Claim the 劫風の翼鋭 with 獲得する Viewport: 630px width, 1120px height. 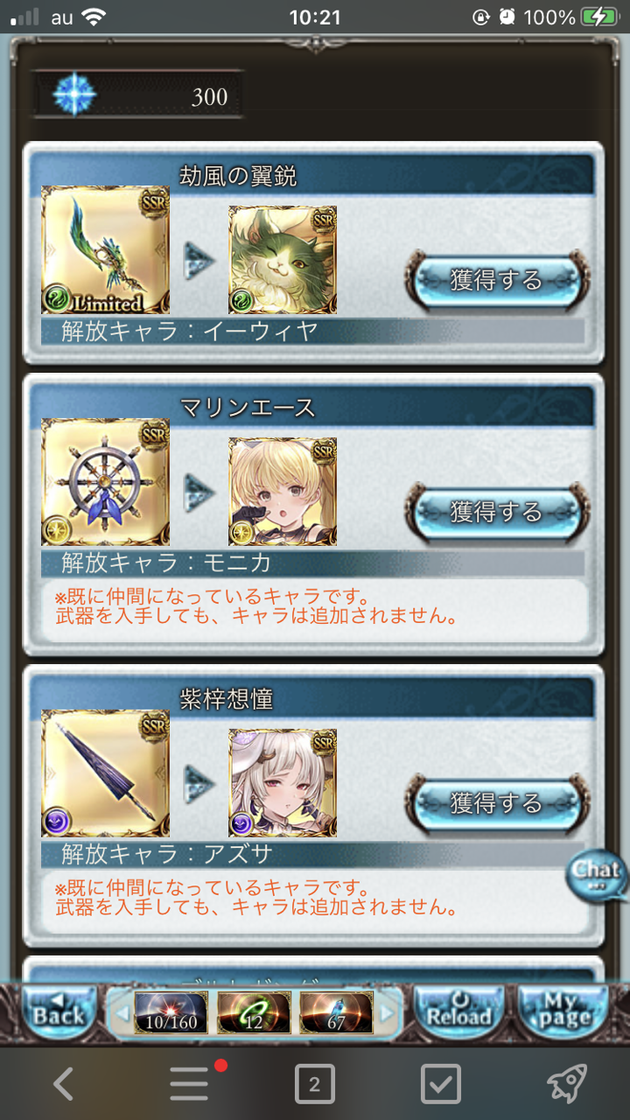(496, 280)
